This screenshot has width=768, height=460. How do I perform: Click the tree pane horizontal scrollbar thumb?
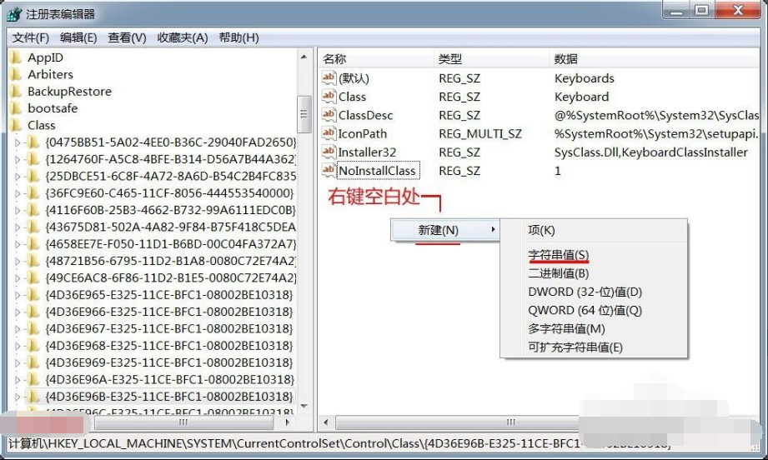(x=183, y=422)
